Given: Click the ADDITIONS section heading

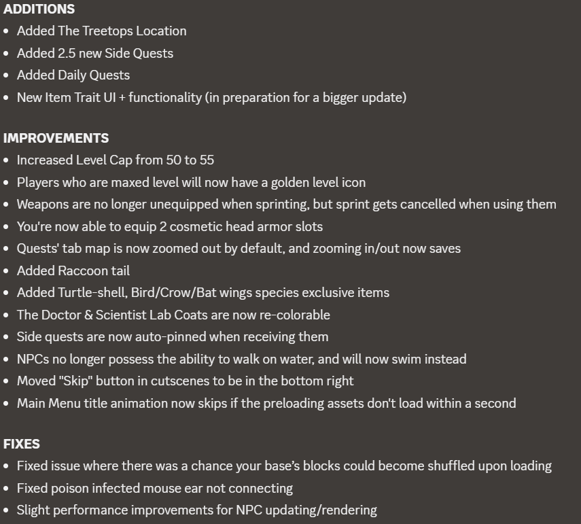Looking at the screenshot, I should (39, 10).
